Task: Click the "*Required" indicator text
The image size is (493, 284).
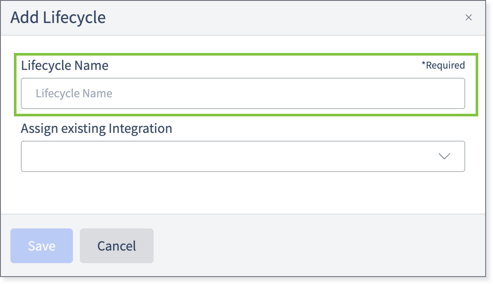Action: 443,65
